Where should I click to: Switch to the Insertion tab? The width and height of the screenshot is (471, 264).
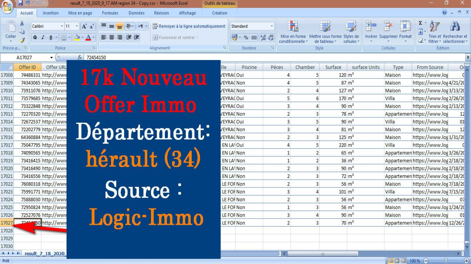click(50, 13)
